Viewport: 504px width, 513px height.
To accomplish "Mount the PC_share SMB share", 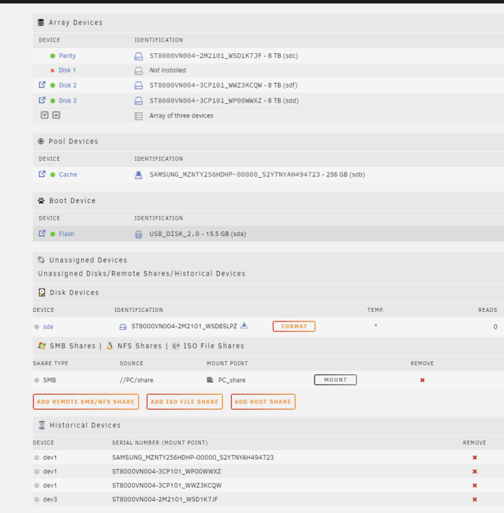I will (x=335, y=380).
